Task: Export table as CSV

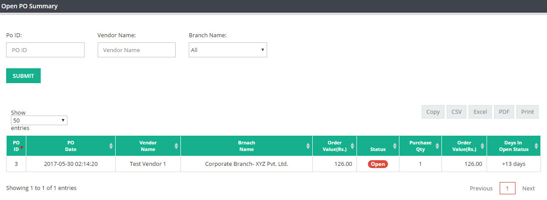Action: tap(457, 112)
